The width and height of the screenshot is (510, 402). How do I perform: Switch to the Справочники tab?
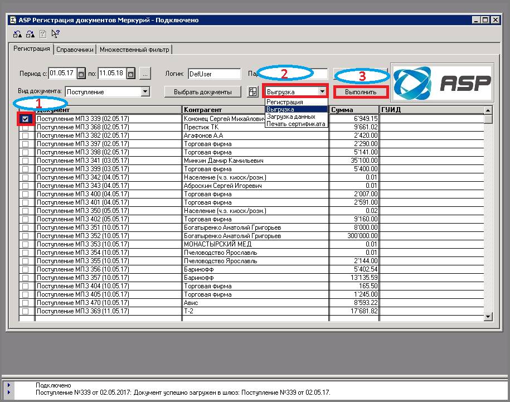click(x=75, y=50)
